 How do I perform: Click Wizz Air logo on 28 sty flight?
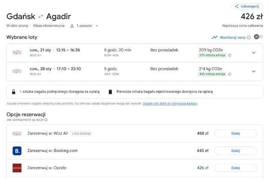17,71
